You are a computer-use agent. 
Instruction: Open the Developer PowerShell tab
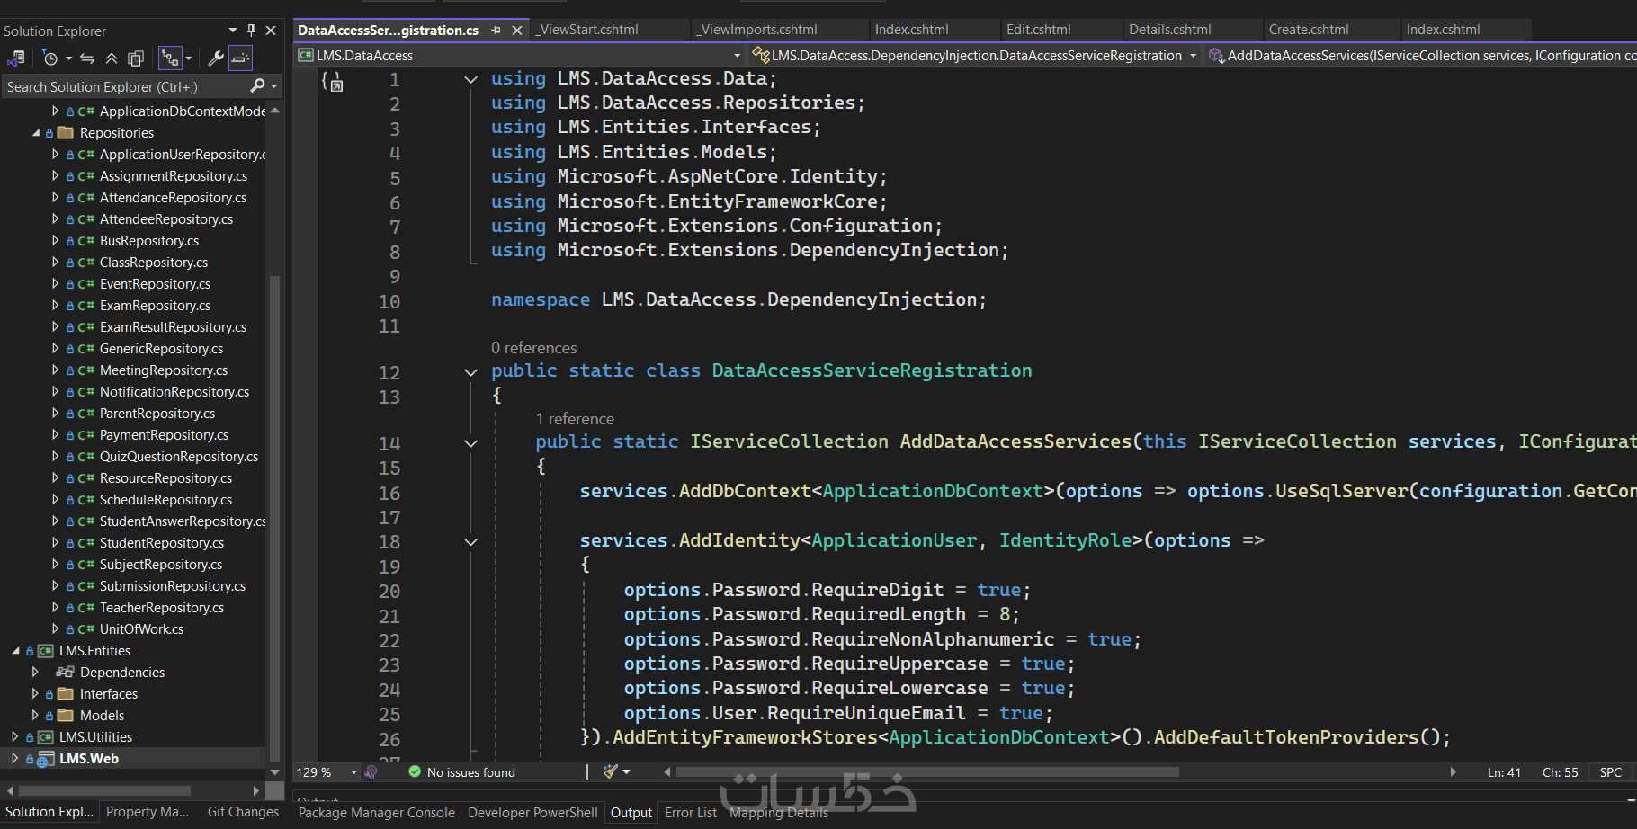point(532,812)
